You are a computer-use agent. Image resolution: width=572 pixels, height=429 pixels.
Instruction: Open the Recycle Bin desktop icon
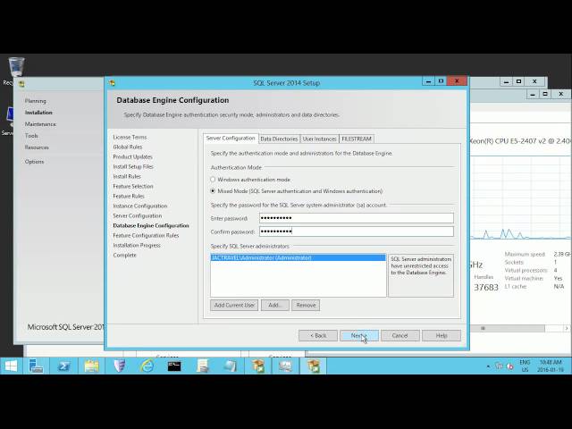click(16, 67)
